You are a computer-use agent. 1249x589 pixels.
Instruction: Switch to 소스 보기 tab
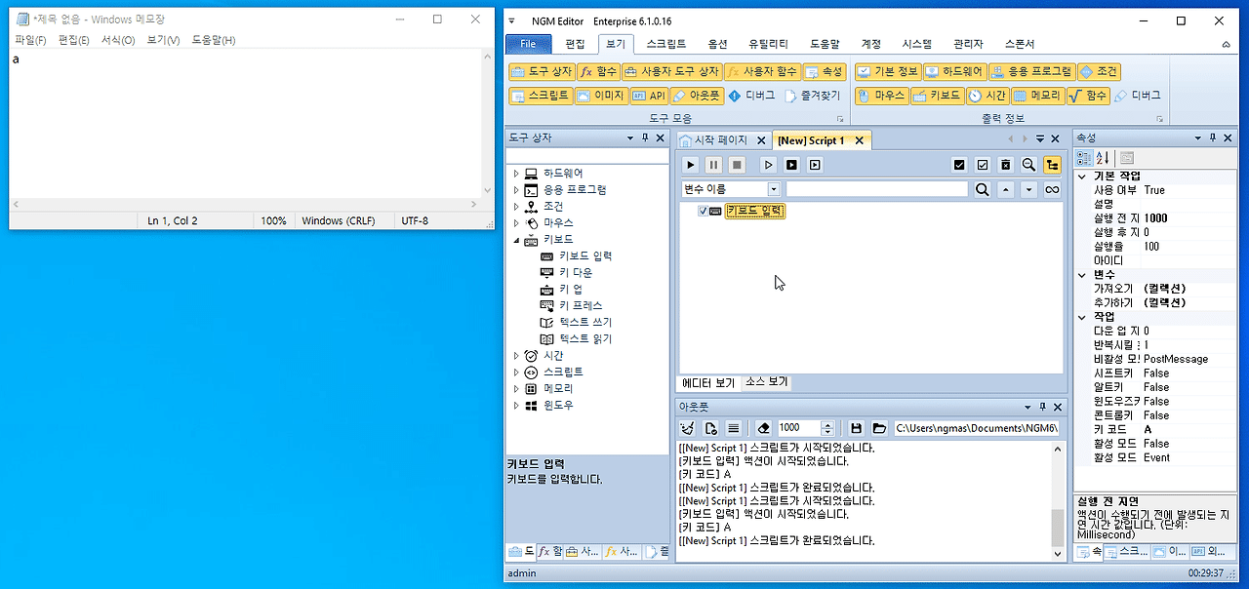[x=766, y=382]
